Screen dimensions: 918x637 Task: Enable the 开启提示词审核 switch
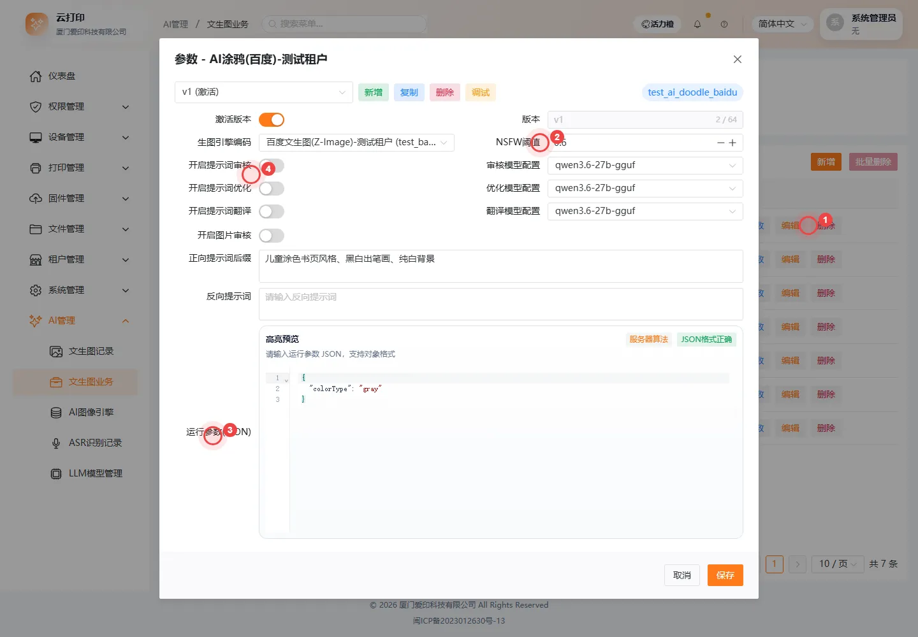272,166
